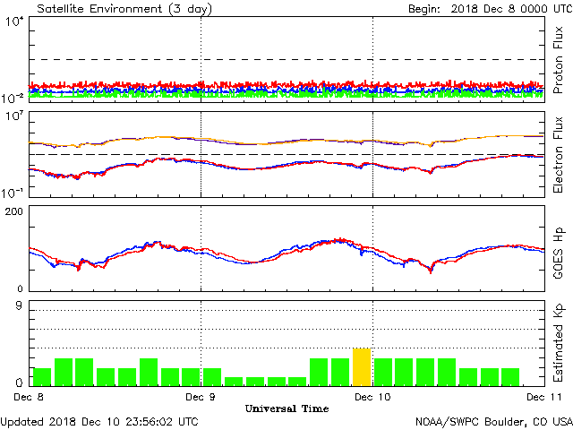Click the first green Kp bar on Dec 8
The image size is (573, 430).
point(42,377)
